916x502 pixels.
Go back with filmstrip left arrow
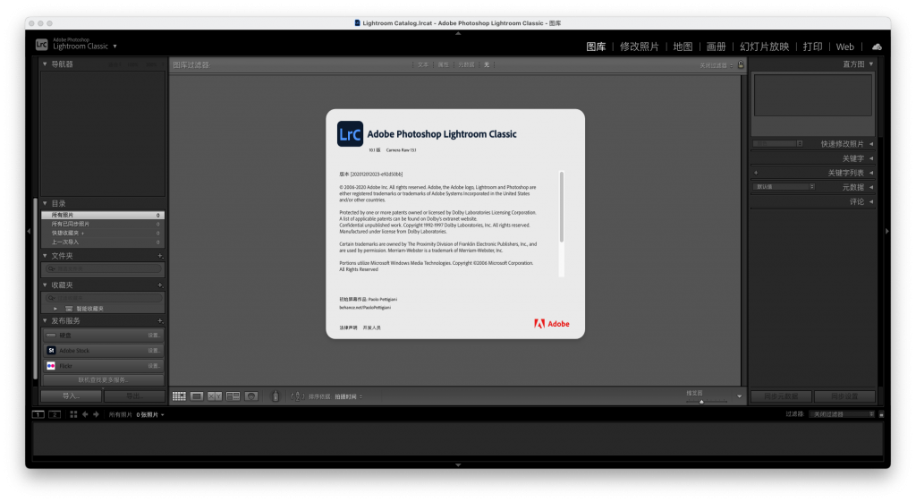[85, 414]
